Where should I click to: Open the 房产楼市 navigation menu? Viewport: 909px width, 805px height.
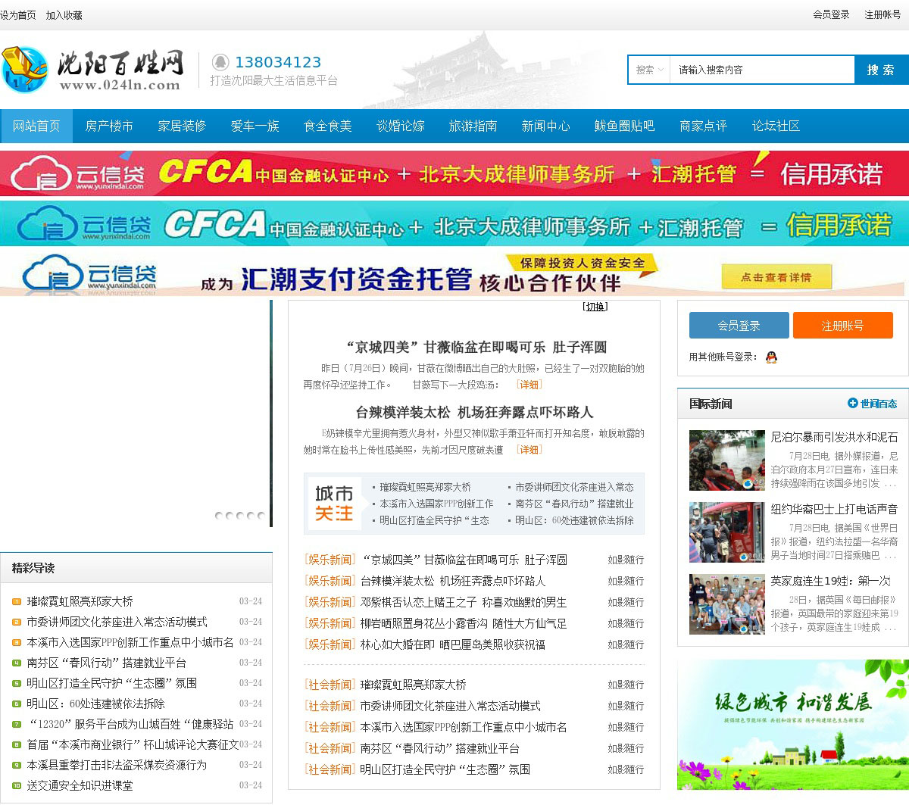tap(109, 126)
